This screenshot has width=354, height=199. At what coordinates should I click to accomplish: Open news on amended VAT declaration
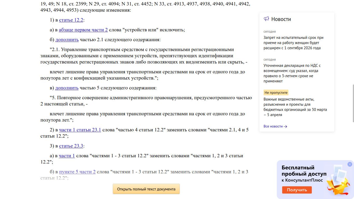tap(292, 73)
